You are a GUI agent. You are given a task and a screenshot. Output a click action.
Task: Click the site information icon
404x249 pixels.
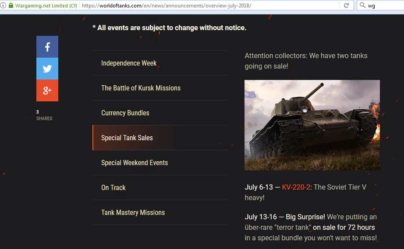[x=3, y=5]
